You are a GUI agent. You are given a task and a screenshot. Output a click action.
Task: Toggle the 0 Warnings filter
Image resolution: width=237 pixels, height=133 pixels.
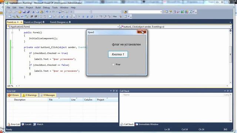(x=30, y=95)
